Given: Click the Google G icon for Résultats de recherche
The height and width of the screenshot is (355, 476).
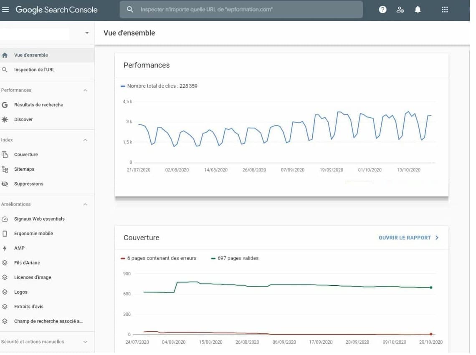Looking at the screenshot, I should click(5, 106).
